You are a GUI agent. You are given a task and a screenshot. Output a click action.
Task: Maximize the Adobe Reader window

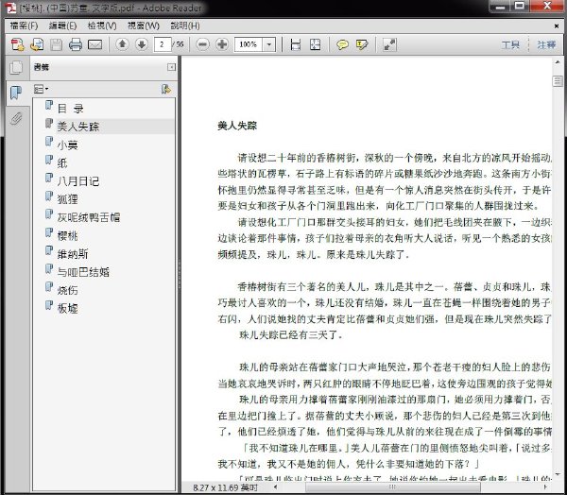(520, 7)
